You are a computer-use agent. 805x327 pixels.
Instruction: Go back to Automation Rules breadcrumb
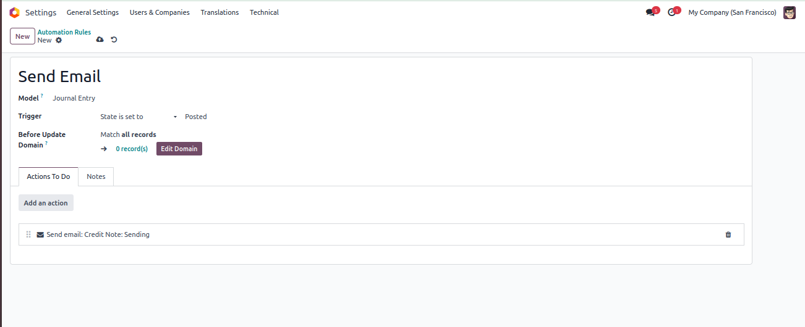64,32
